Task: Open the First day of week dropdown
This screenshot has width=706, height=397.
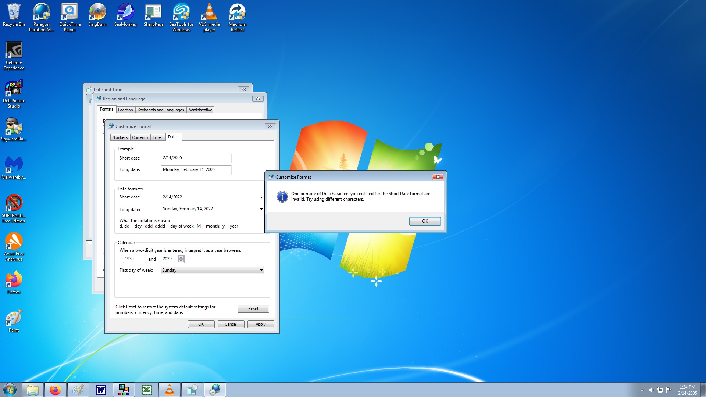Action: pos(213,270)
